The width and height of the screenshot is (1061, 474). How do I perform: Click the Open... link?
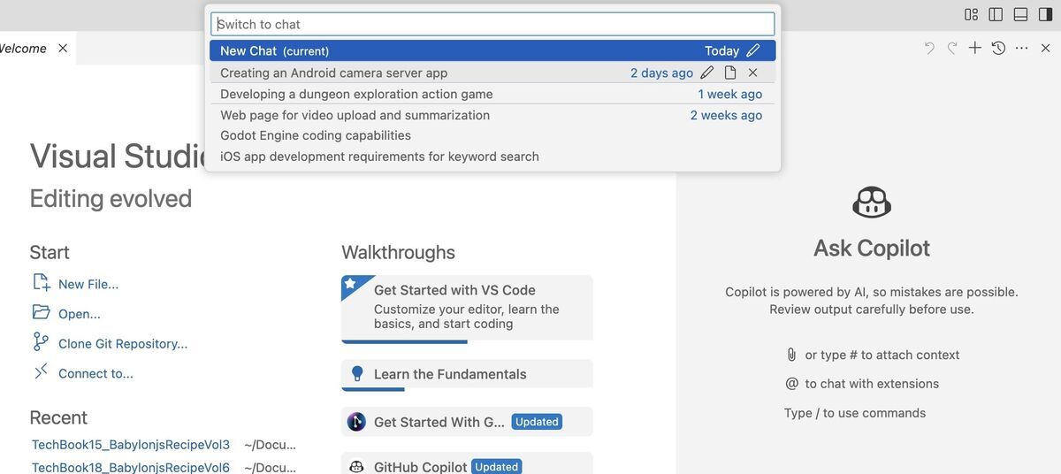pyautogui.click(x=80, y=314)
